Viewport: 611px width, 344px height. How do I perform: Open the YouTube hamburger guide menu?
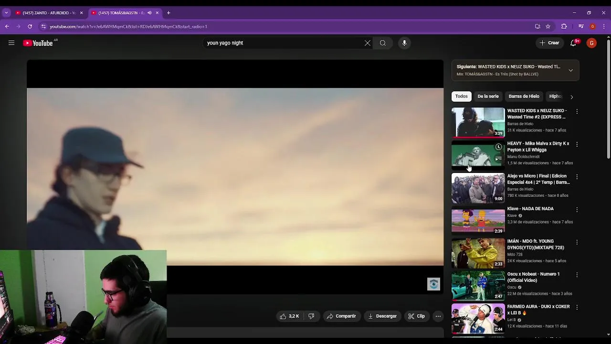coord(11,43)
